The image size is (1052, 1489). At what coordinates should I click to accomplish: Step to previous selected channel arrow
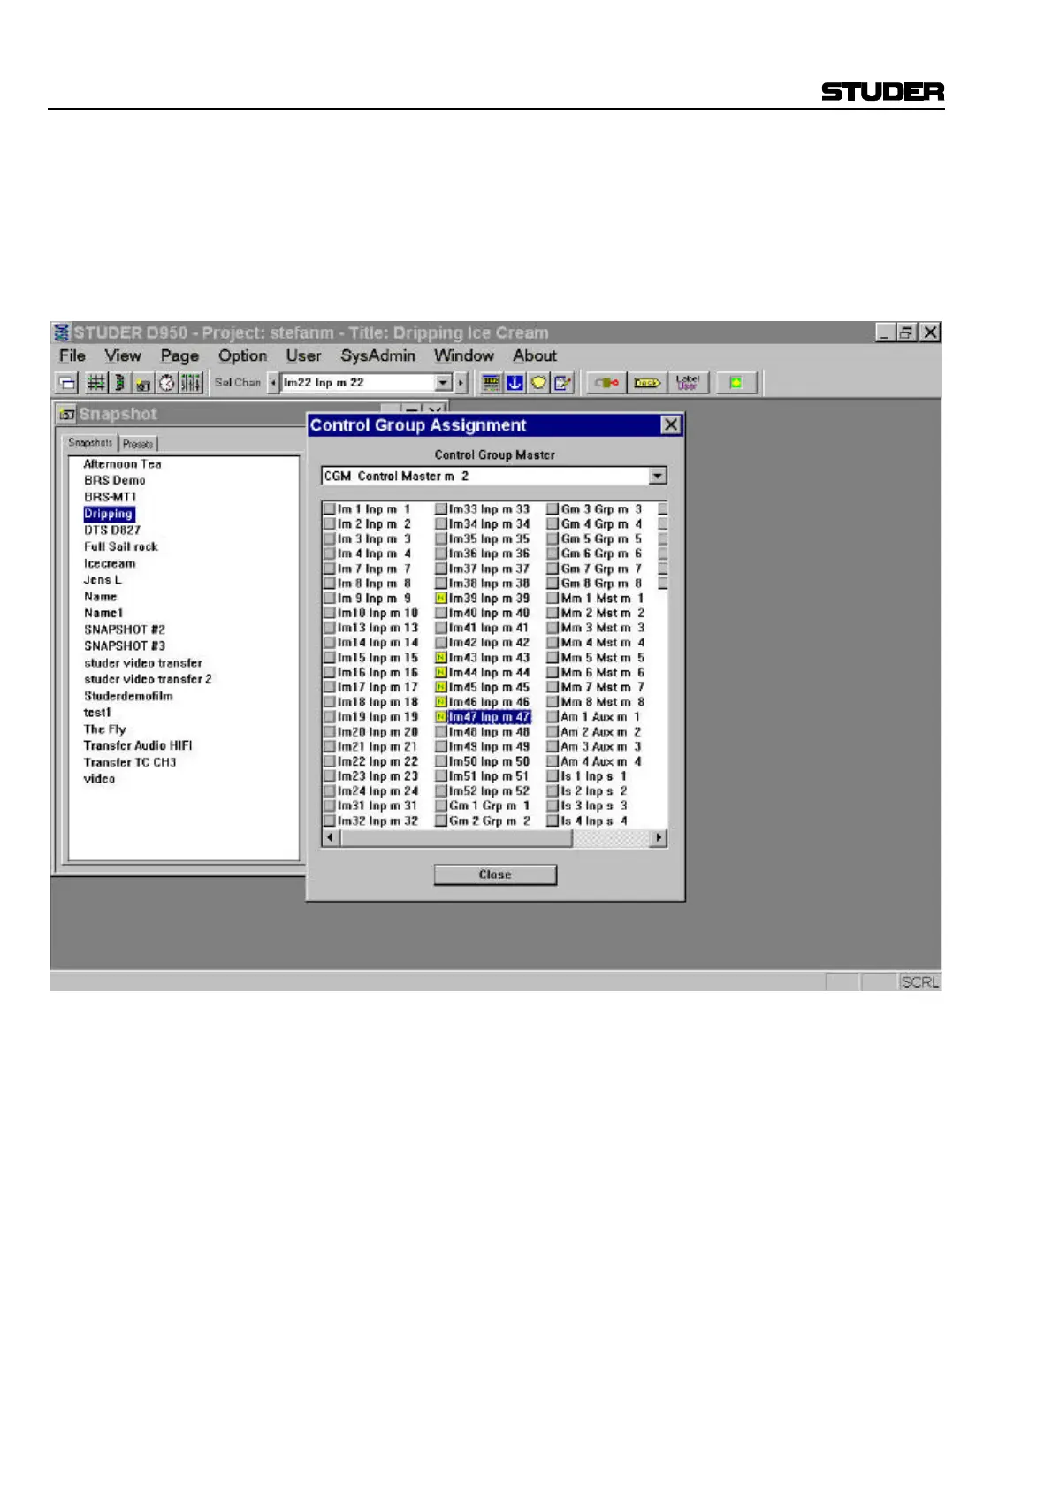coord(273,383)
